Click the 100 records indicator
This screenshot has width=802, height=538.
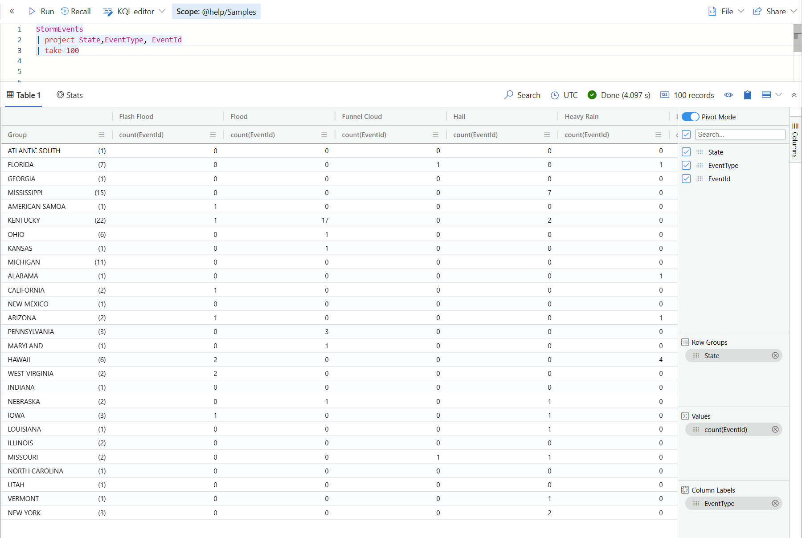[x=687, y=95]
